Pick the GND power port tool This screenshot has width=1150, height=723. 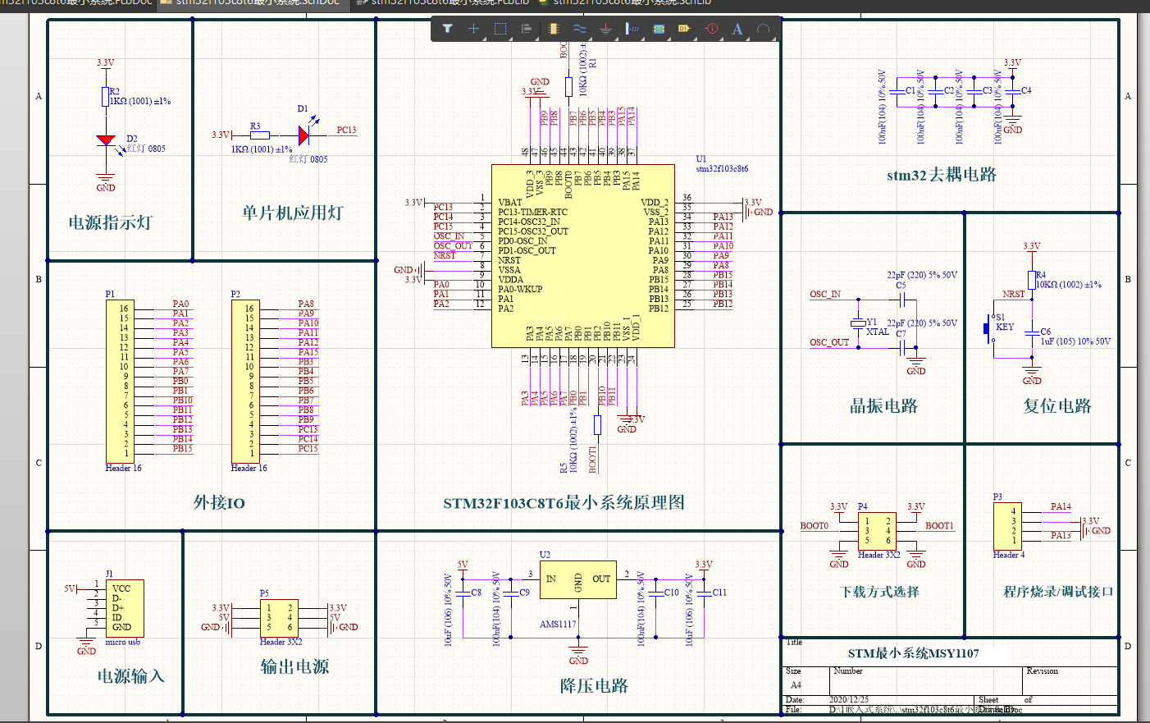(605, 29)
